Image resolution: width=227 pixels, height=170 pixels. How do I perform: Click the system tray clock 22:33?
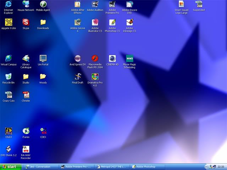pos(221,167)
